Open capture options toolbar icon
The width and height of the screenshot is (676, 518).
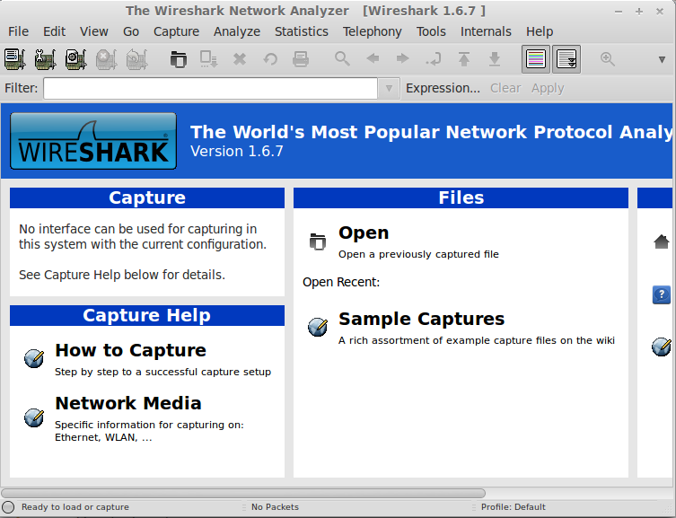point(45,59)
